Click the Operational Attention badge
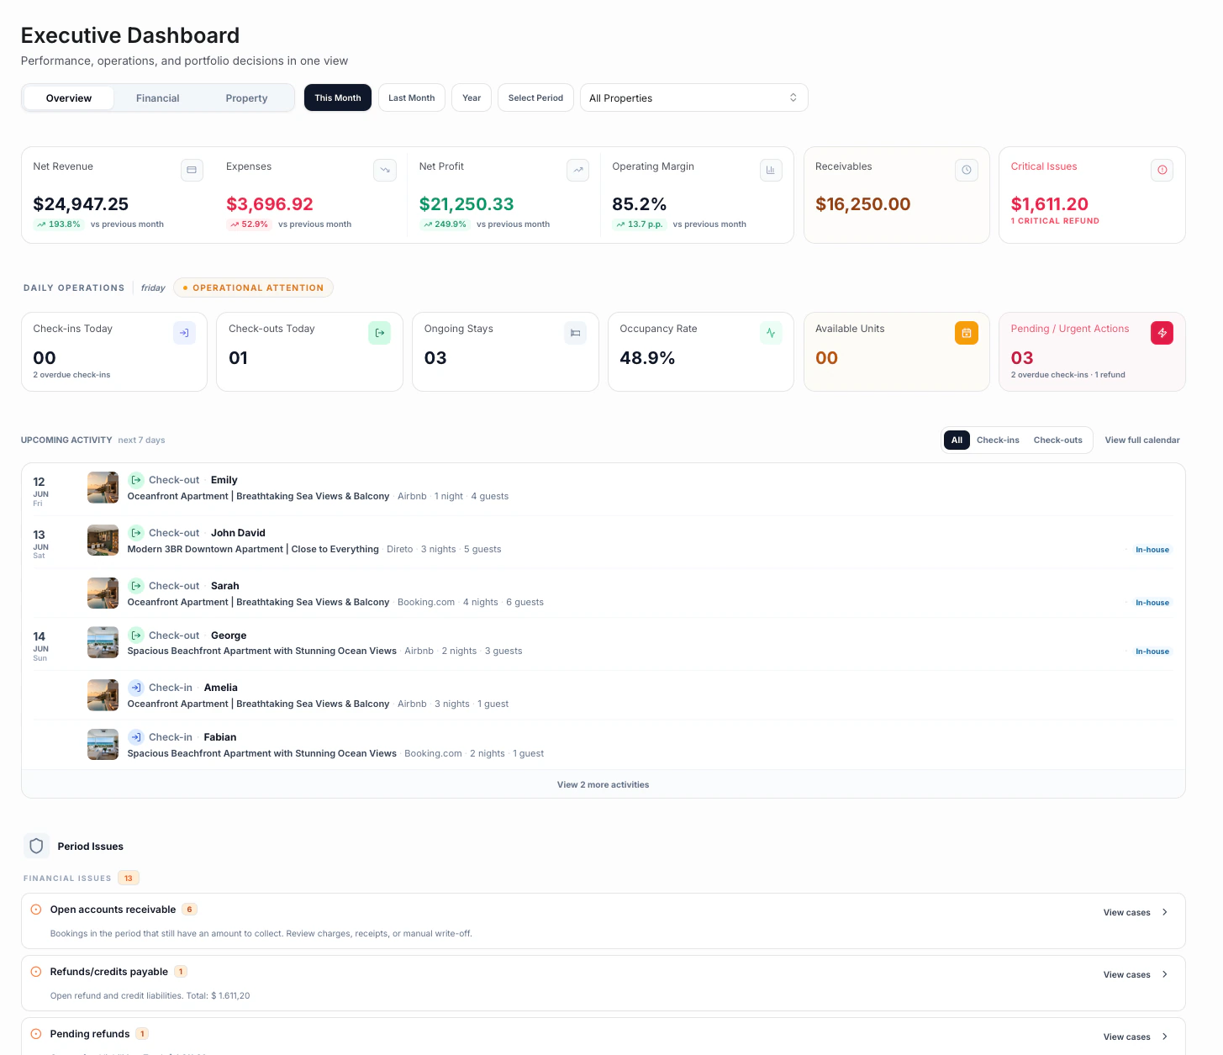 click(253, 287)
